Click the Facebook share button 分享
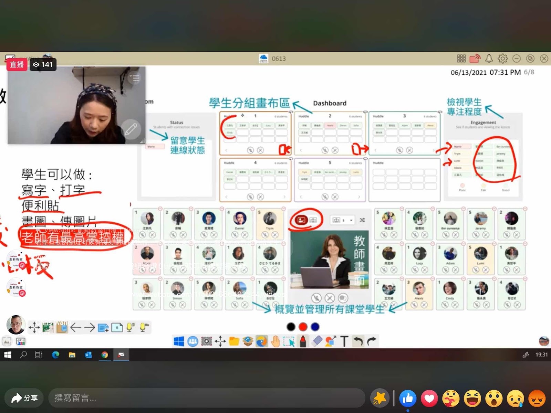The image size is (551, 413). [24, 398]
